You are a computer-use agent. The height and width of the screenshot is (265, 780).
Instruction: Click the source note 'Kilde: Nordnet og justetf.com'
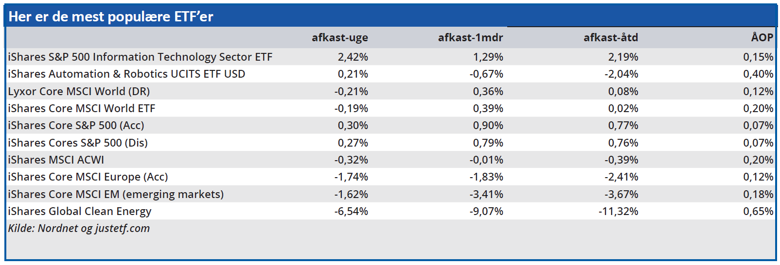[x=79, y=228]
